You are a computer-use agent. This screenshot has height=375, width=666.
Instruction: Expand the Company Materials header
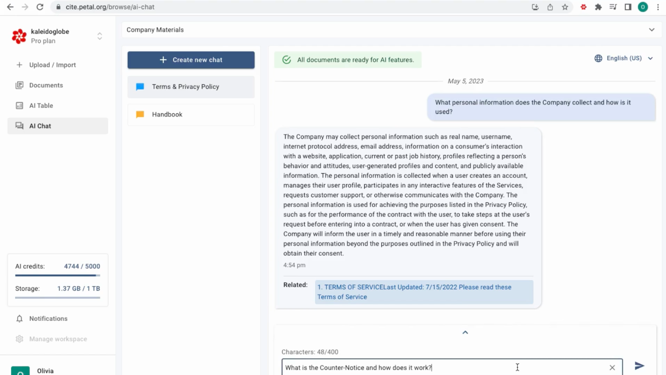click(652, 30)
